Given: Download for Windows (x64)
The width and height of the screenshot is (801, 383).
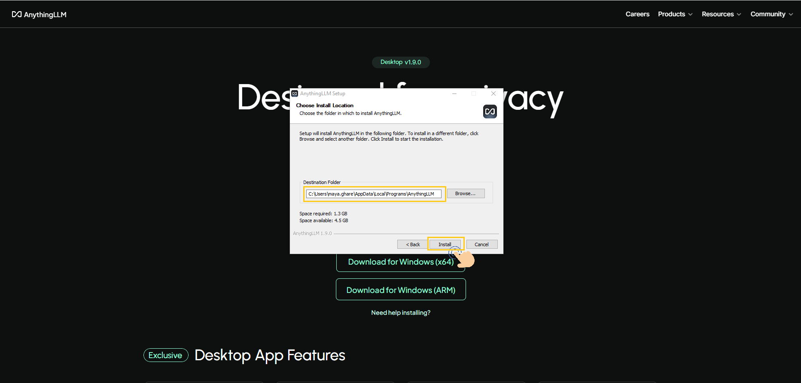Looking at the screenshot, I should click(401, 262).
